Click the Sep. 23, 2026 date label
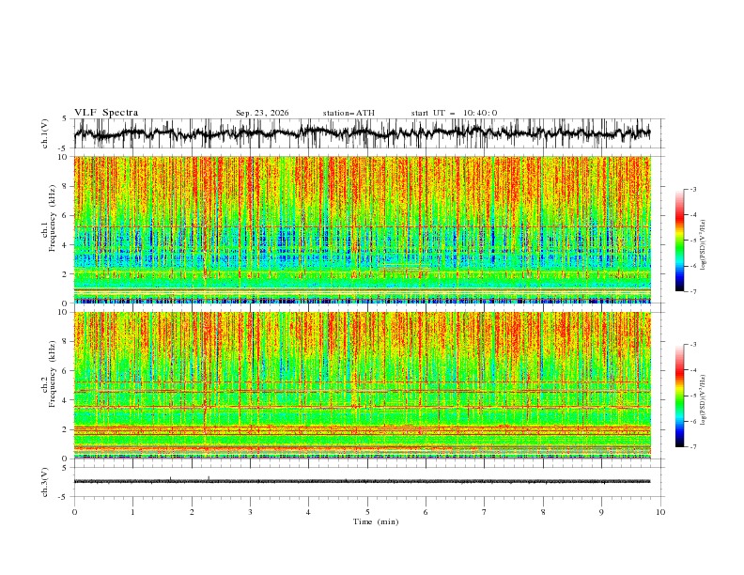This screenshot has width=744, height=575. [x=262, y=113]
